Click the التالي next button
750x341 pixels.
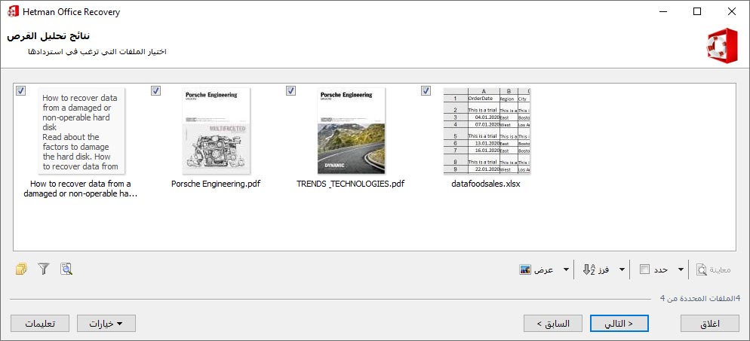pos(619,324)
